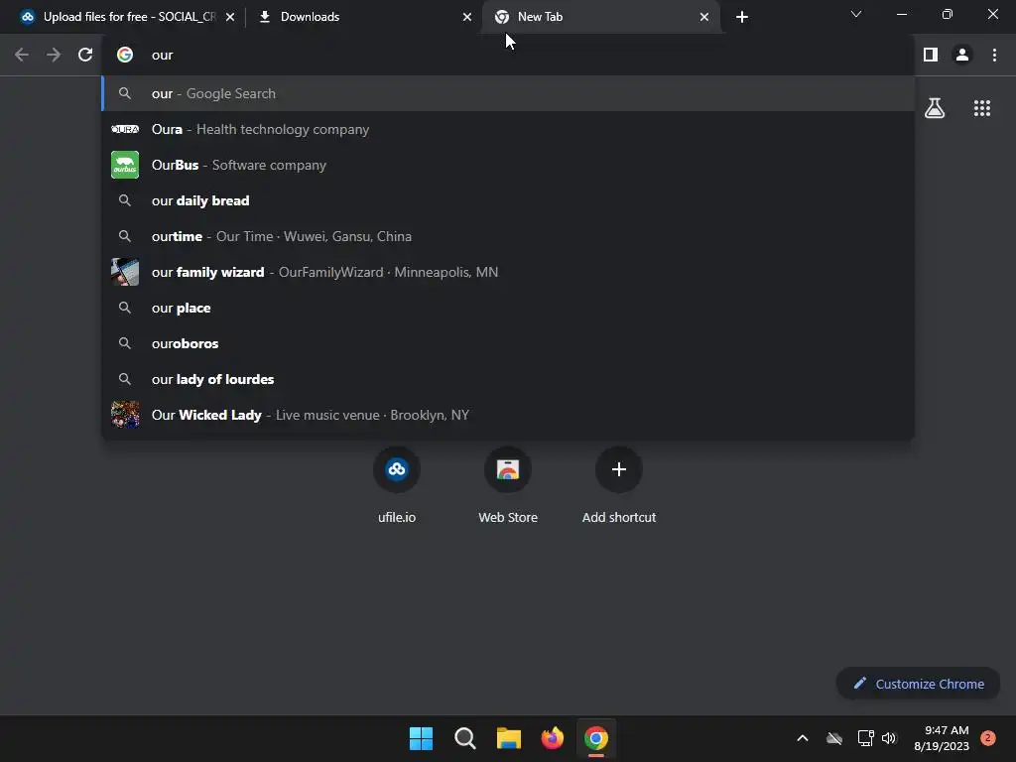Click the Google icon in address bar
This screenshot has height=762, width=1016.
(x=125, y=56)
